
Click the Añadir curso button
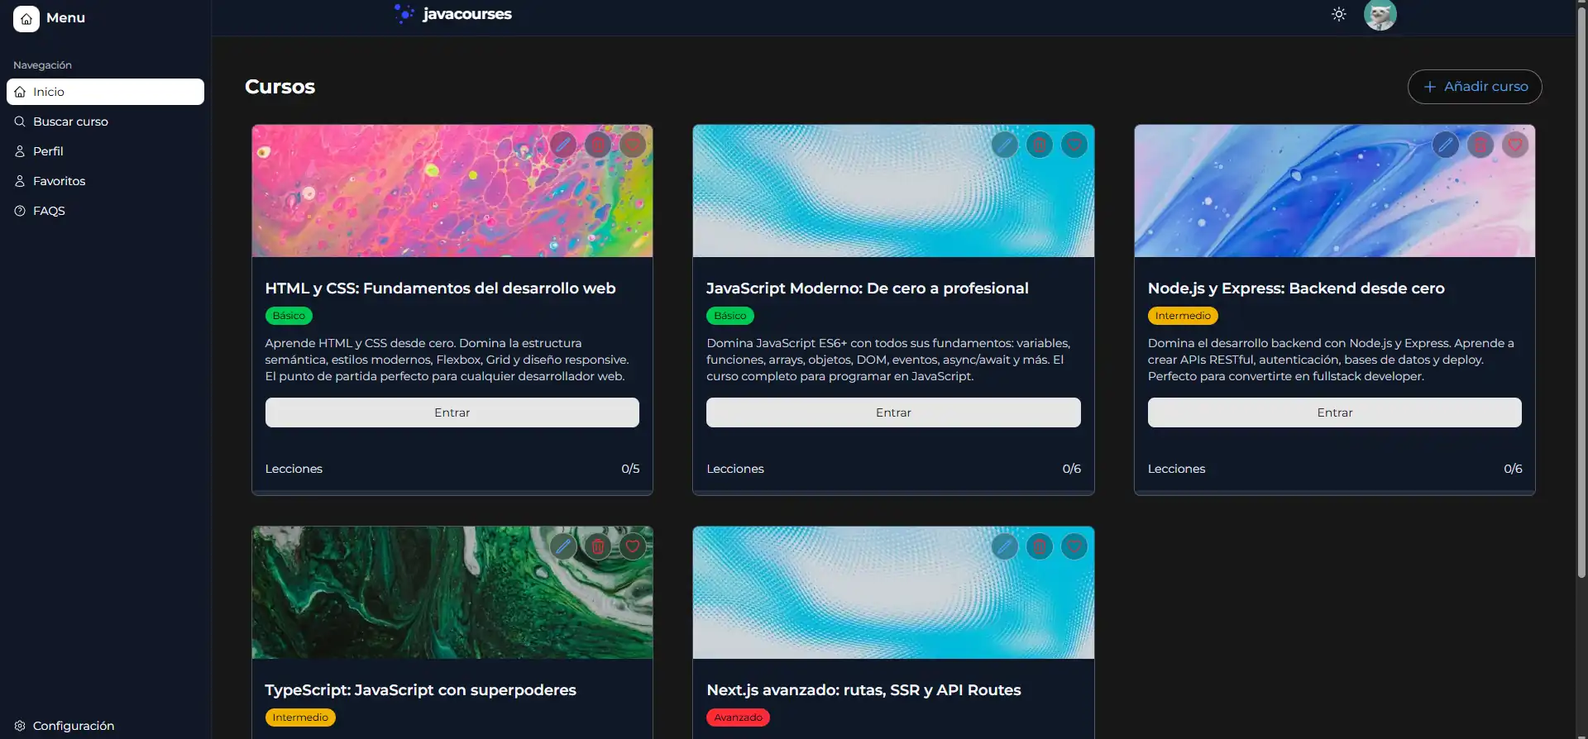[x=1475, y=87]
